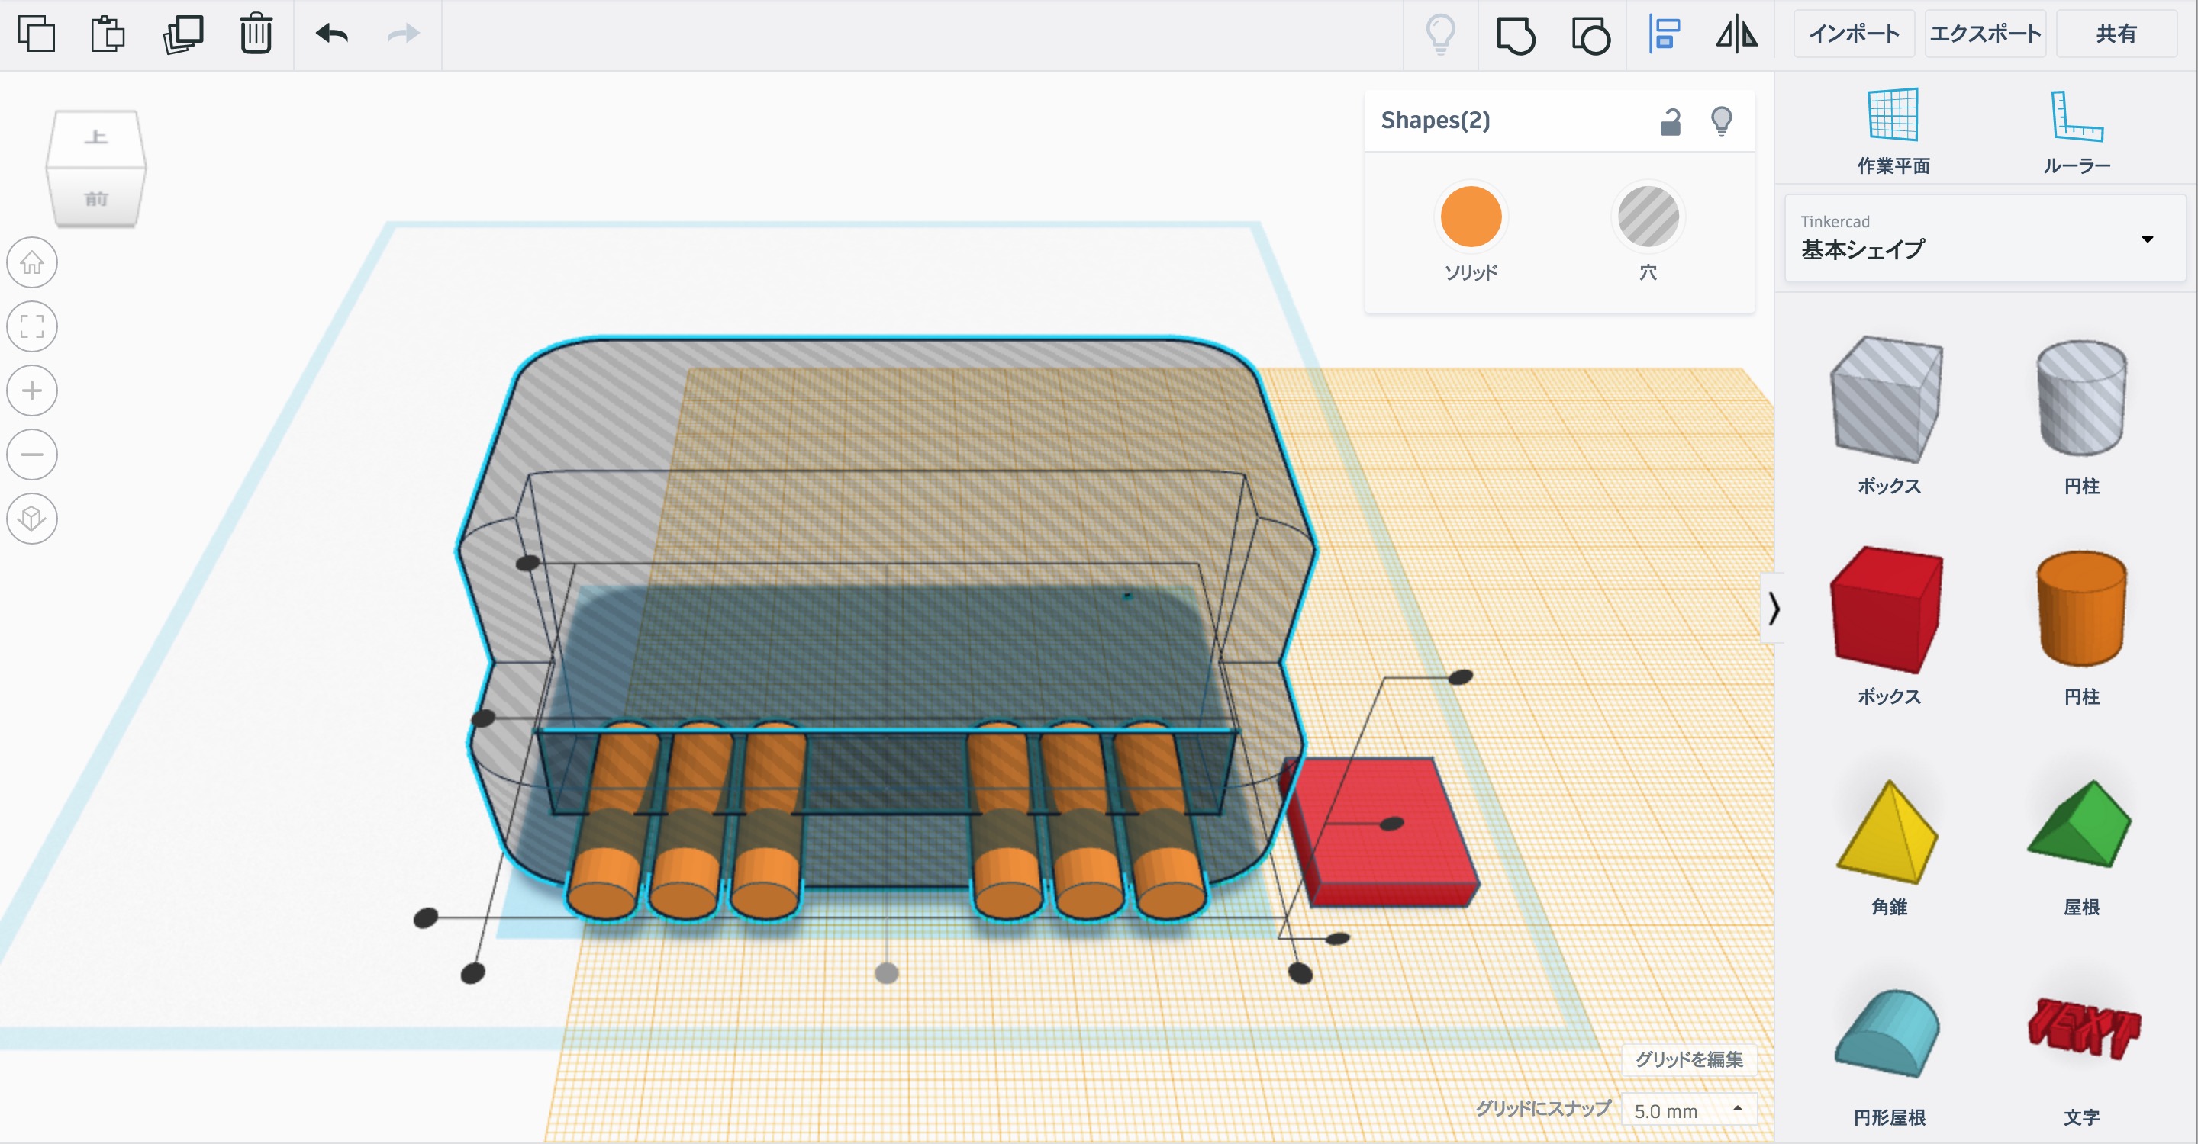Toggle the lock on Shapes(2)
The width and height of the screenshot is (2198, 1144).
[1670, 122]
